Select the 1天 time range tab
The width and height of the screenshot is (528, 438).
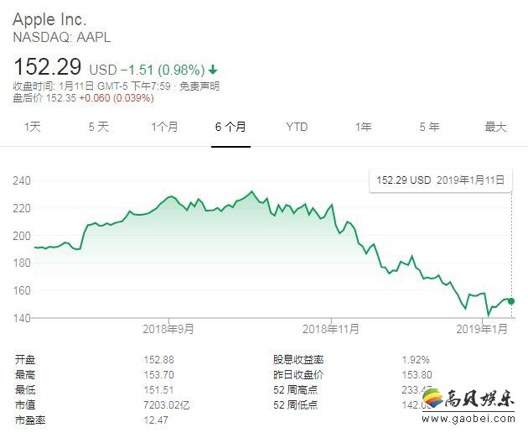pos(32,127)
